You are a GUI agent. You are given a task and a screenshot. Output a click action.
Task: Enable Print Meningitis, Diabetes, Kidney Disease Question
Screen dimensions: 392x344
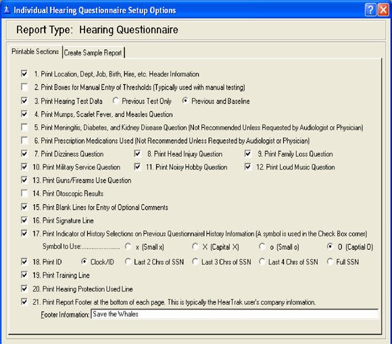[24, 127]
